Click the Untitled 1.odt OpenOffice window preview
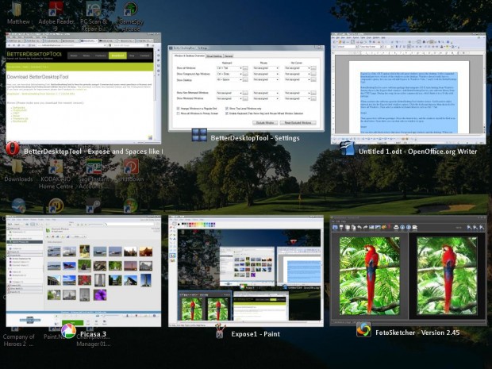This screenshot has height=369, width=492. (x=408, y=89)
